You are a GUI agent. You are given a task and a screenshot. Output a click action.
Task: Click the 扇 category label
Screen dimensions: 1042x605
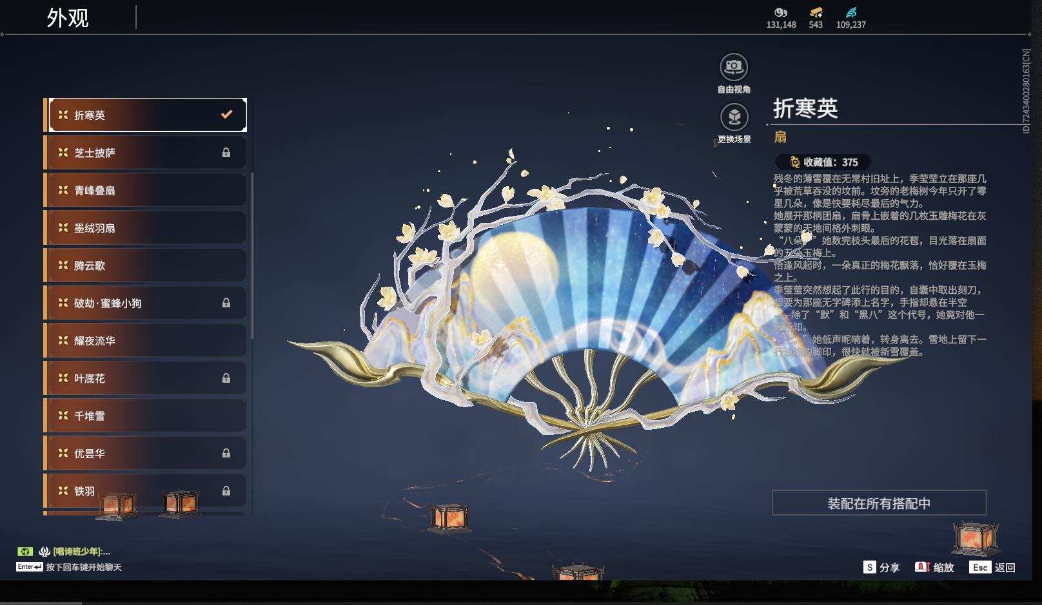780,137
